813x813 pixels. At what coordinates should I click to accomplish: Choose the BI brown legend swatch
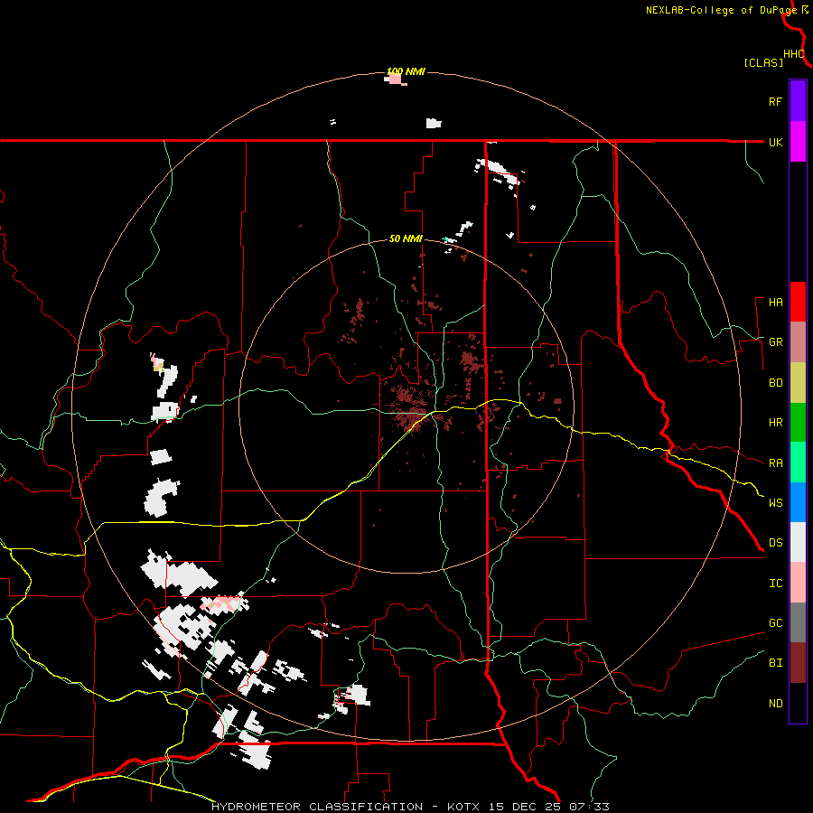coord(798,663)
